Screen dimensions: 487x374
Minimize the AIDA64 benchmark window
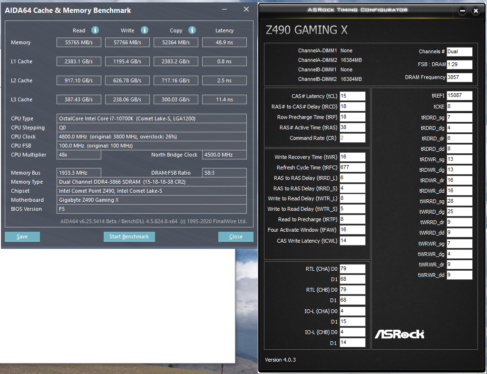click(224, 10)
